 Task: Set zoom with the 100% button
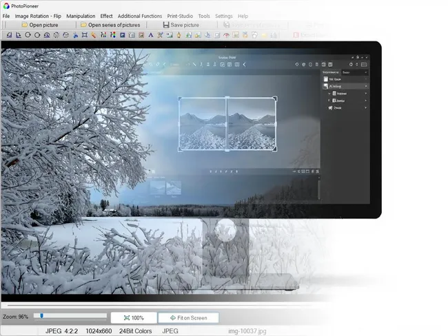[134, 317]
